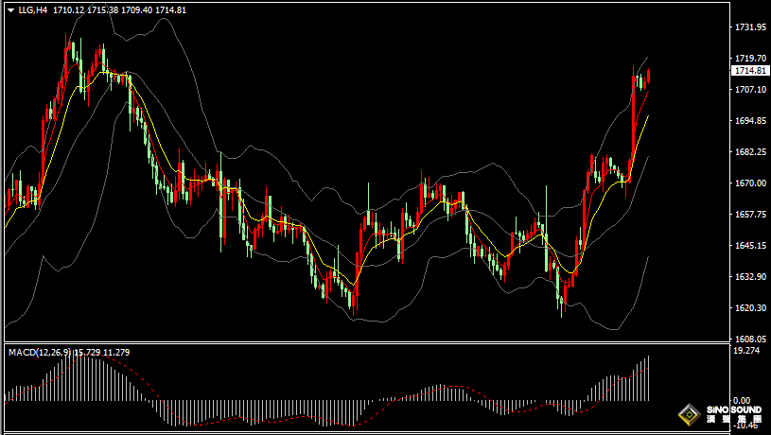Click the 1719.70 price axis label
Screen dimensions: 771x435
(749, 58)
